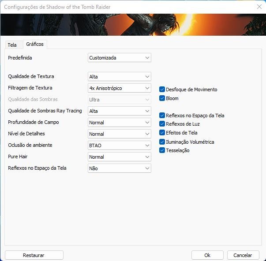
Task: Toggle the Tesselação checkbox
Action: tap(162, 150)
